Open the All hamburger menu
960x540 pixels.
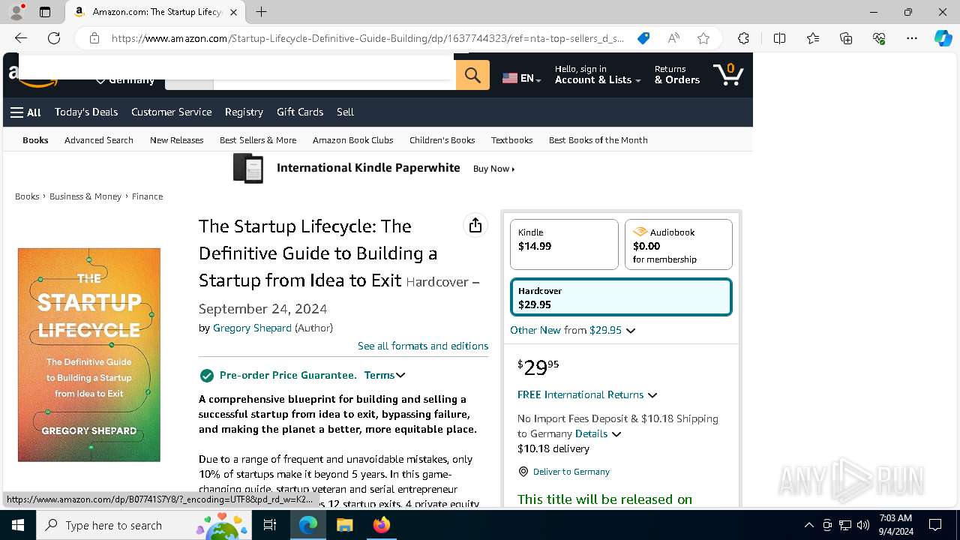tap(25, 112)
